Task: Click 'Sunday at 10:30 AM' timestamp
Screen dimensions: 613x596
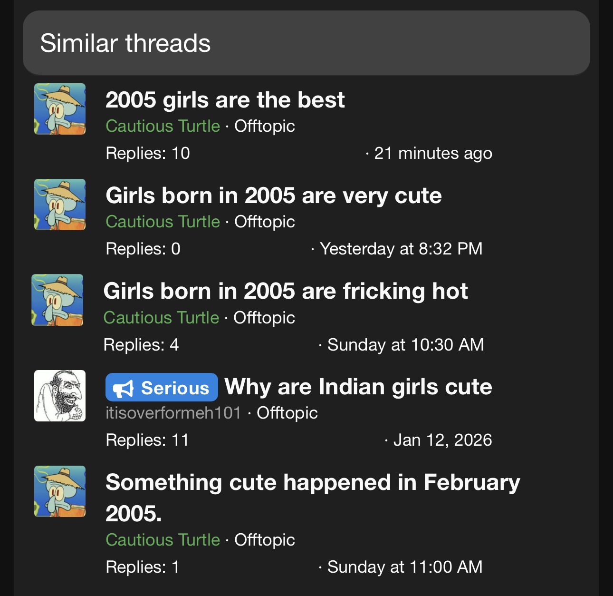Action: pos(405,345)
